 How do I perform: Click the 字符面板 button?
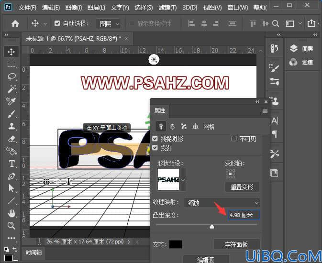tap(236, 244)
